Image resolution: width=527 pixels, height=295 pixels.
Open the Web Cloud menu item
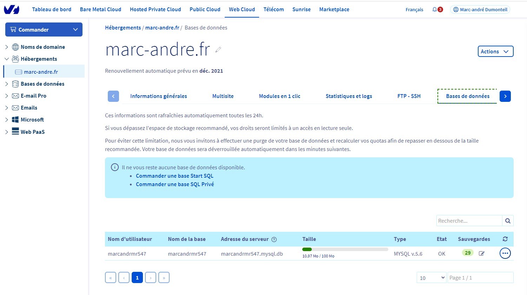pos(242,9)
